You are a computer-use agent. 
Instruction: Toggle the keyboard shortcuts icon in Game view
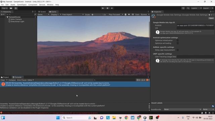[x=133, y=14]
